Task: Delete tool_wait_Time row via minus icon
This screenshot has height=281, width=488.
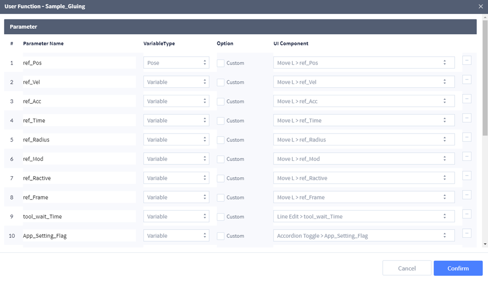Action: pyautogui.click(x=467, y=214)
